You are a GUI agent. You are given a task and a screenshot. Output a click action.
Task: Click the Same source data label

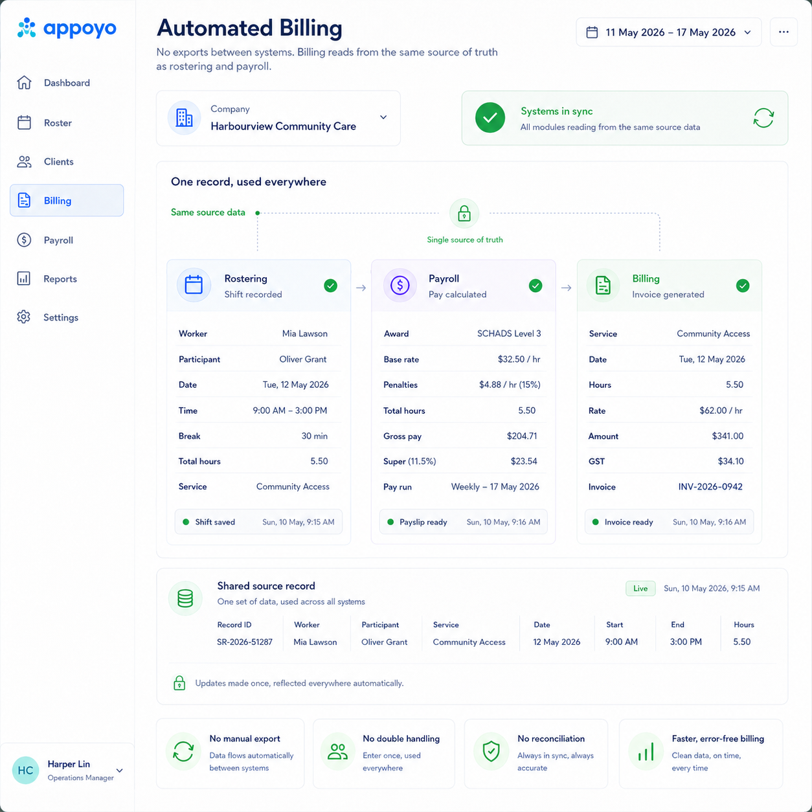pos(208,212)
